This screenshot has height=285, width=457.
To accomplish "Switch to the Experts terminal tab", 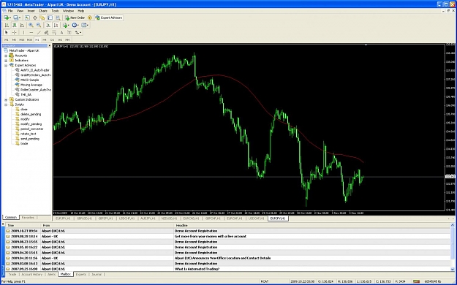I will [80, 275].
